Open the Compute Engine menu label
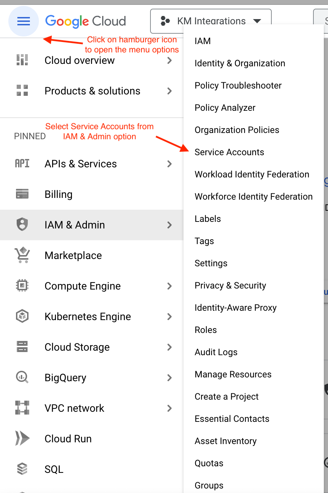Image resolution: width=328 pixels, height=493 pixels. (x=83, y=286)
